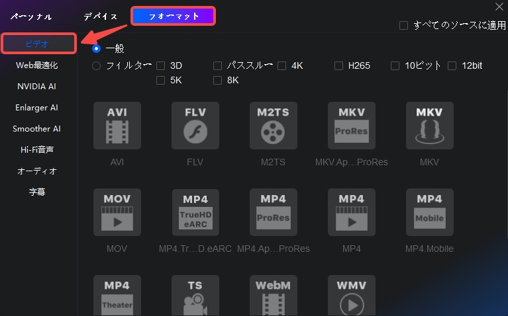Screen dimensions: 508x316
Task: Open the フォーマット tab
Action: coord(174,16)
